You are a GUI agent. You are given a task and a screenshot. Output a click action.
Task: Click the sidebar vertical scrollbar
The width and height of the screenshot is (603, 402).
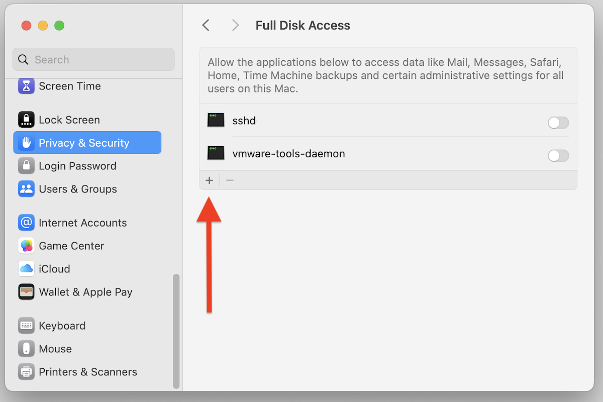point(176,331)
